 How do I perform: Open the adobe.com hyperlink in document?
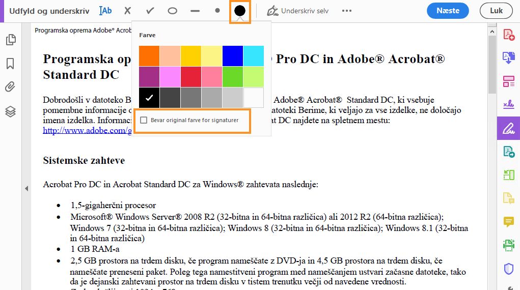(87, 131)
